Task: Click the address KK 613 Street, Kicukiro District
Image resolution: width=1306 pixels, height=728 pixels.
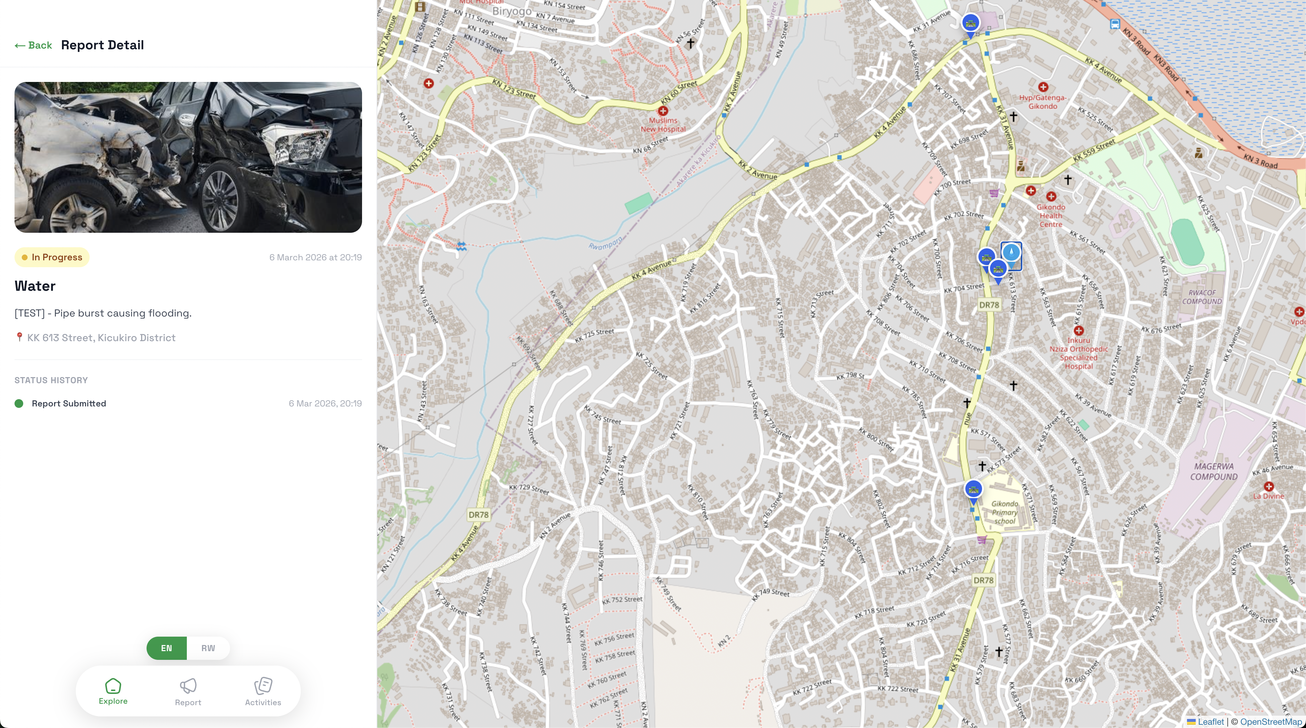Action: point(102,338)
